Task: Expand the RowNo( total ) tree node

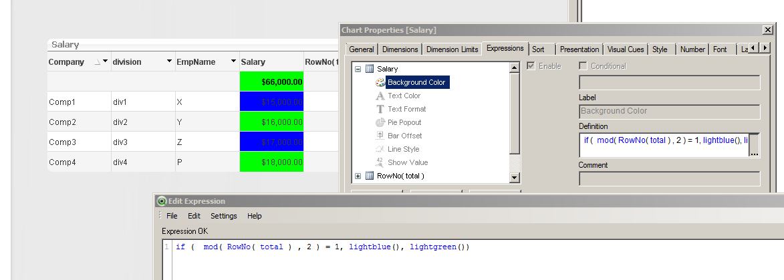Action: 358,176
